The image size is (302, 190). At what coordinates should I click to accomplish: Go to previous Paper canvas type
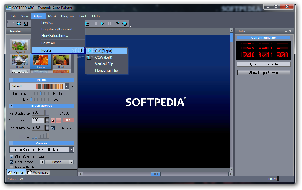coord(42,162)
